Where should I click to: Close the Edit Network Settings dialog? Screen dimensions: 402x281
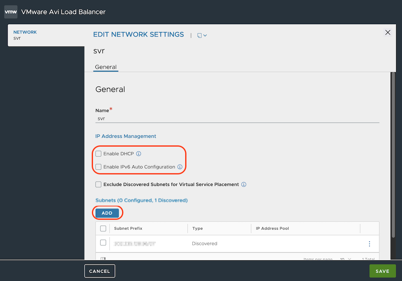[x=388, y=32]
